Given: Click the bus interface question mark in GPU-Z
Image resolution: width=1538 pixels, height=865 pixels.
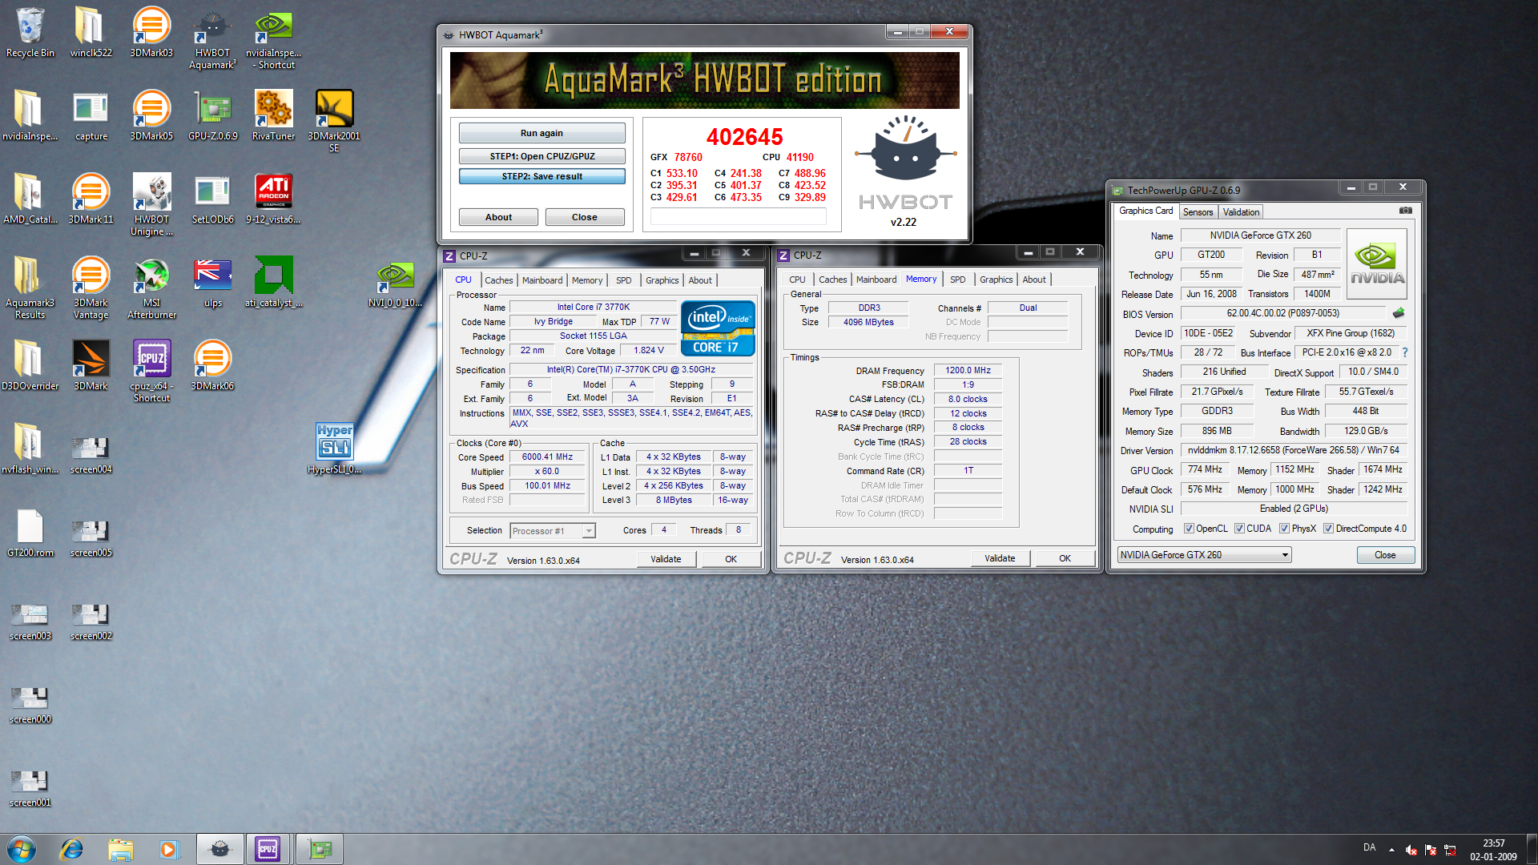Looking at the screenshot, I should pyautogui.click(x=1404, y=352).
